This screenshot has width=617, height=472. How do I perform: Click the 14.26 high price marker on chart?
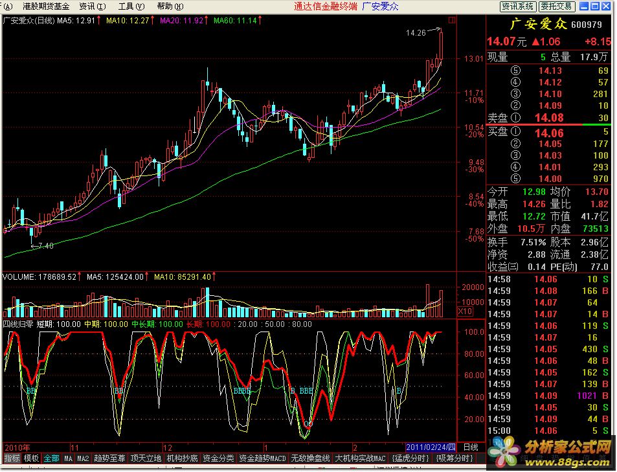point(416,33)
